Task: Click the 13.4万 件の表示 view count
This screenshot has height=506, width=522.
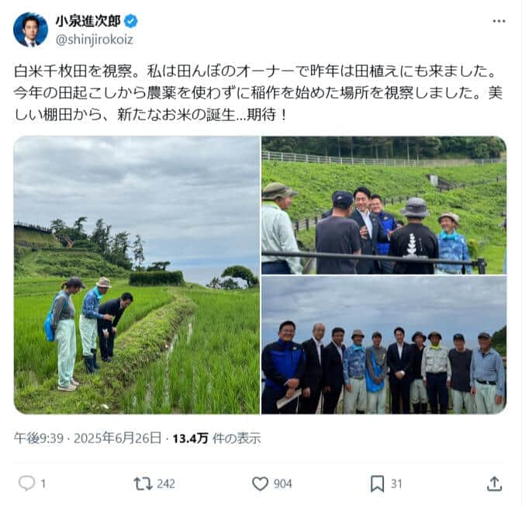Action: [x=216, y=438]
